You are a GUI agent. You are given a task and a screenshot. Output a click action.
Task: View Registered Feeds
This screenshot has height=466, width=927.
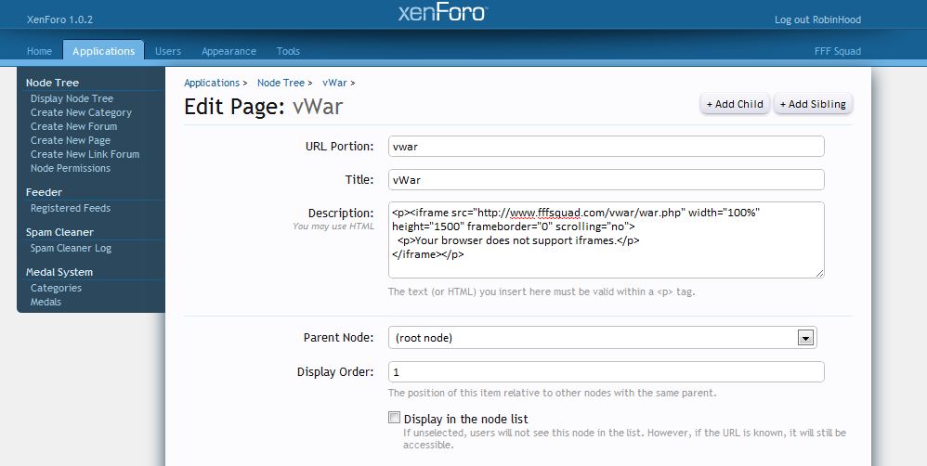point(71,208)
